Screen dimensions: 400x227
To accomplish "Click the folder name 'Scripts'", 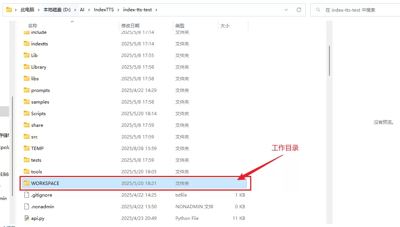I will click(x=39, y=114).
